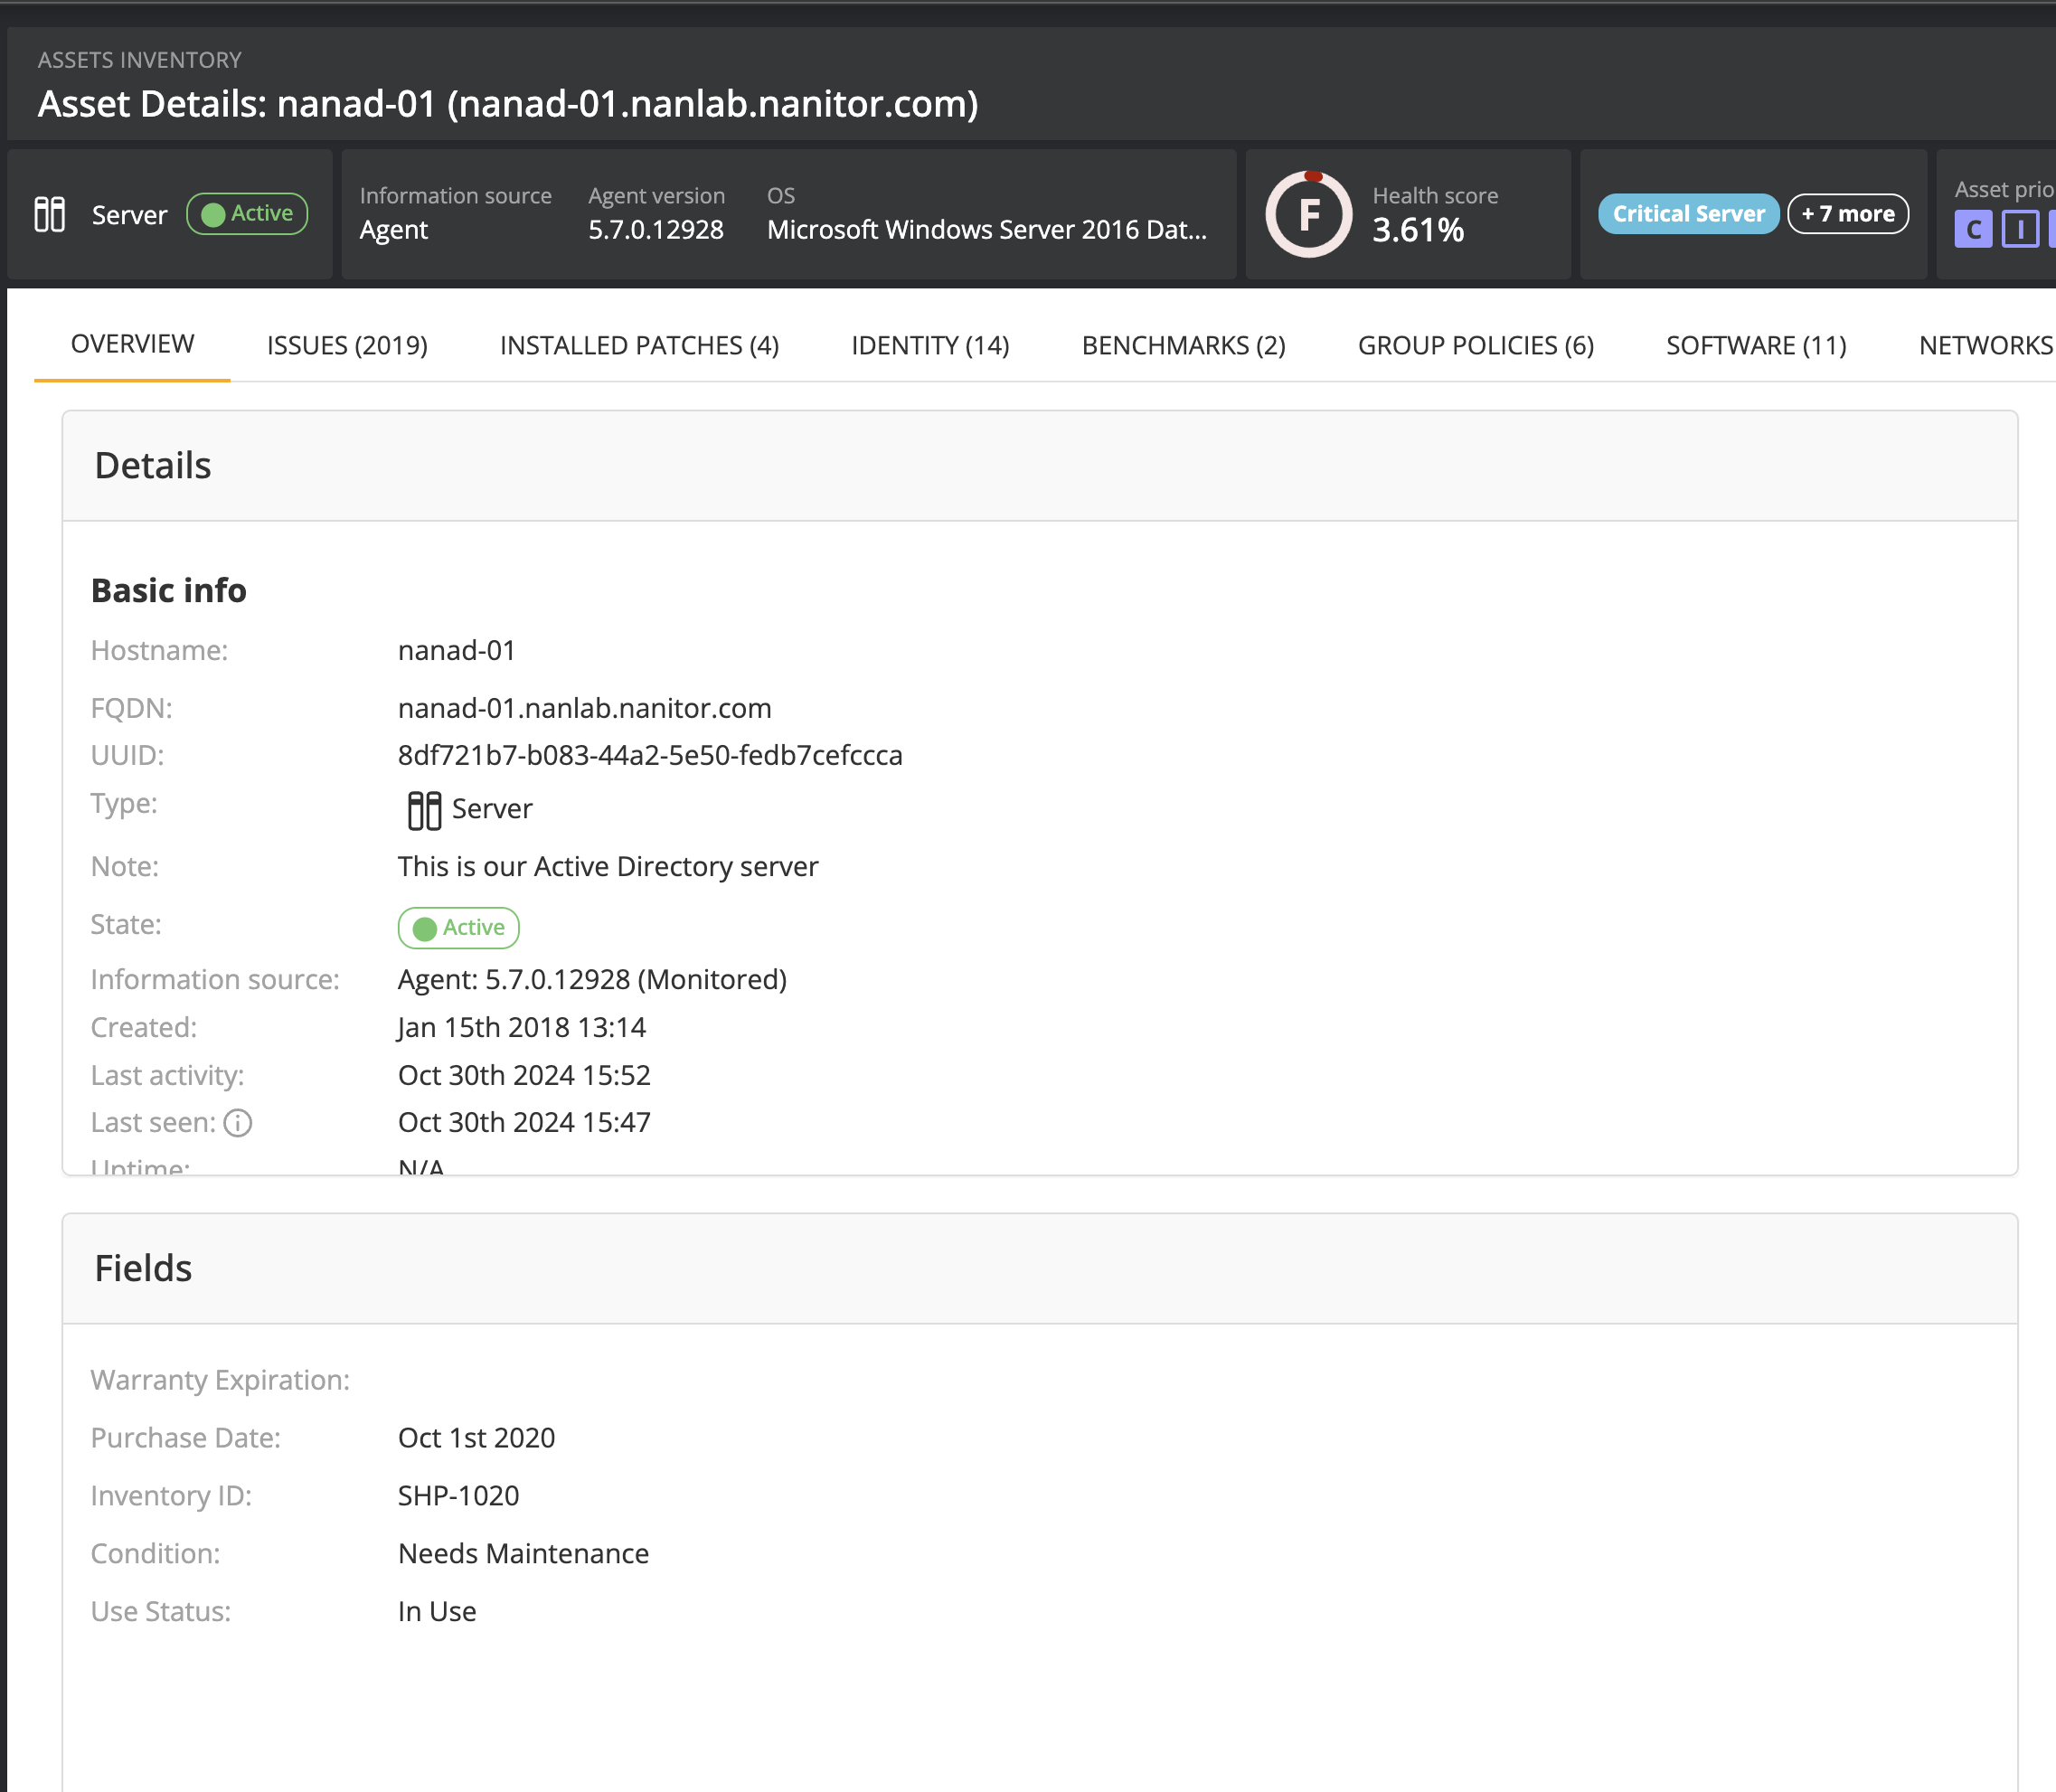
Task: Expand the '+ 7 more' labels
Action: pyautogui.click(x=1847, y=214)
